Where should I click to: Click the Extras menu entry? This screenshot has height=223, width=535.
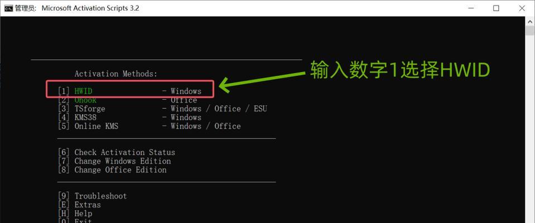[x=79, y=205]
